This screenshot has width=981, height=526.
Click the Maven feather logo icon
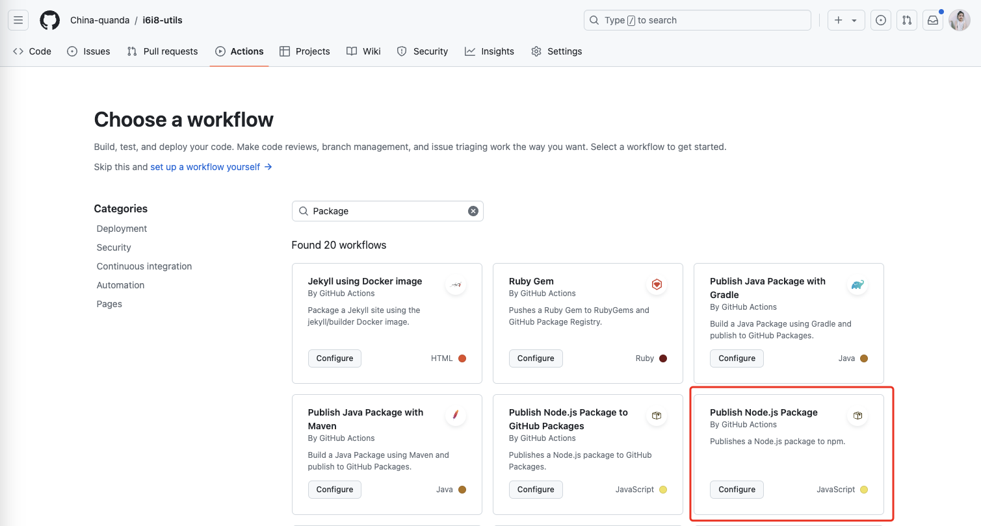click(456, 416)
